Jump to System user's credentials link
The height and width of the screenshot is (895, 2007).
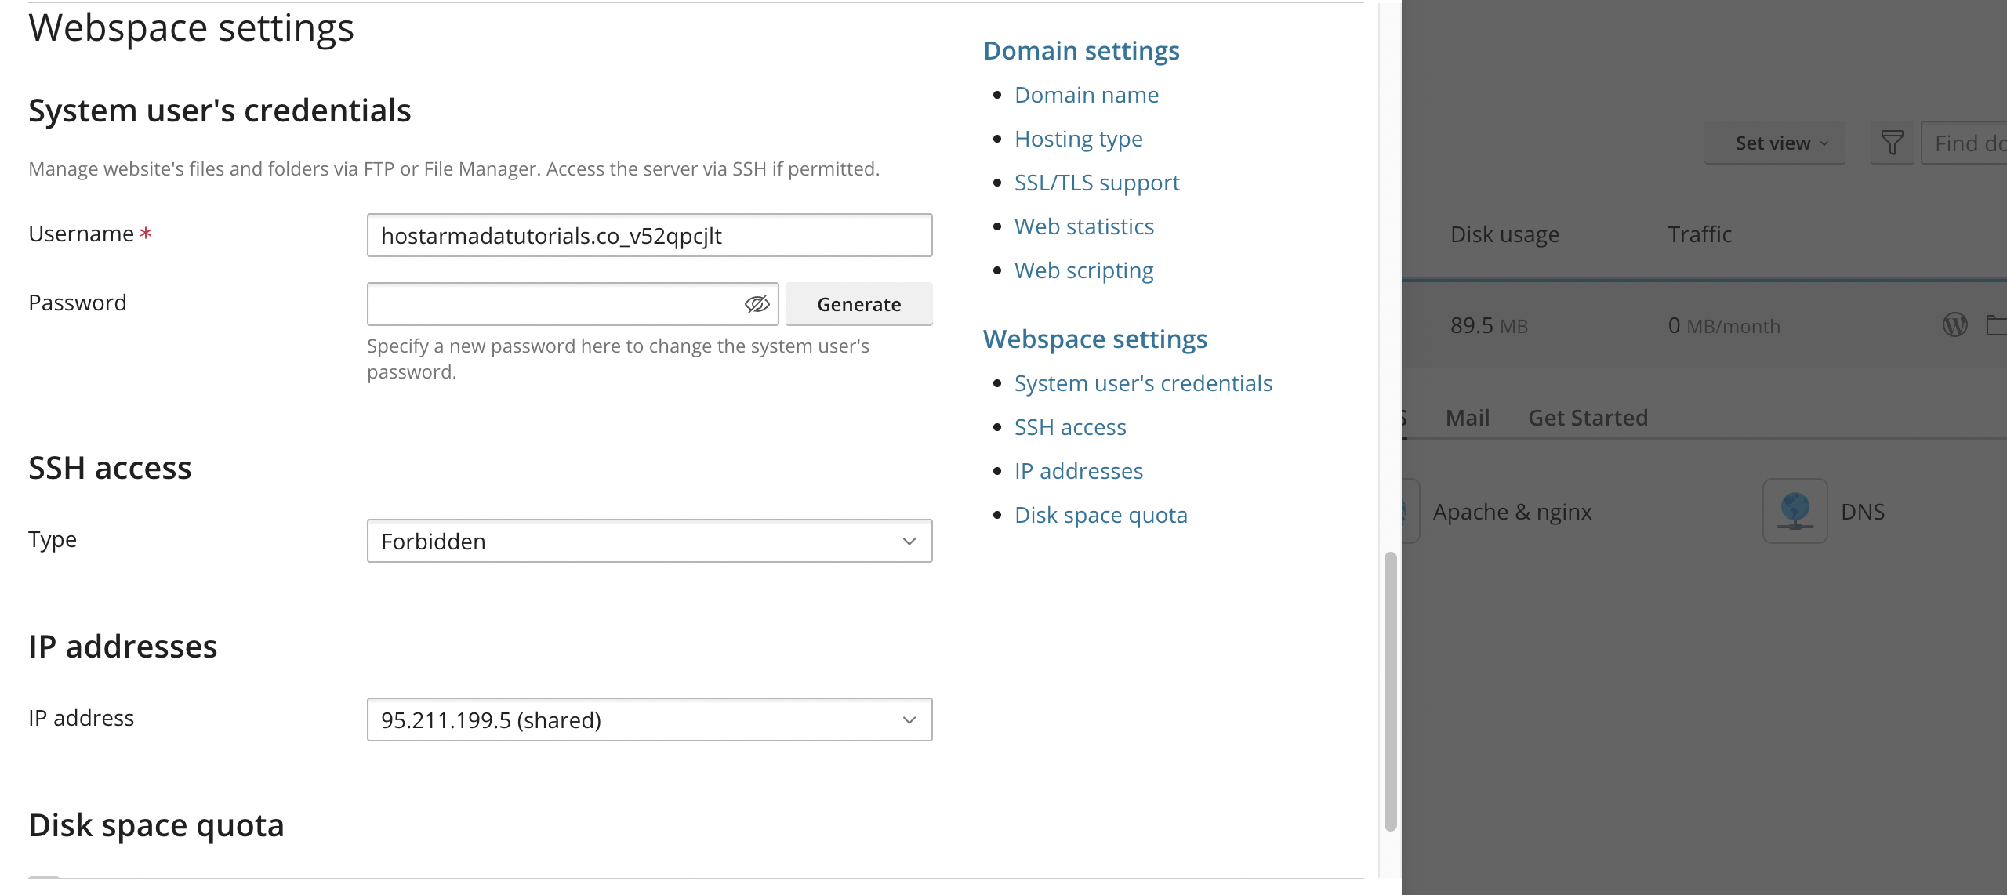pyautogui.click(x=1143, y=383)
